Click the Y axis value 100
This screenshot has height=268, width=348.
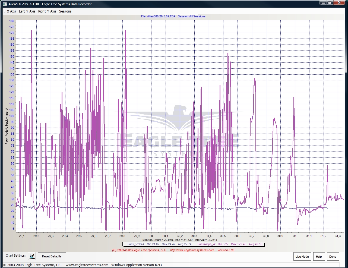pyautogui.click(x=12, y=116)
